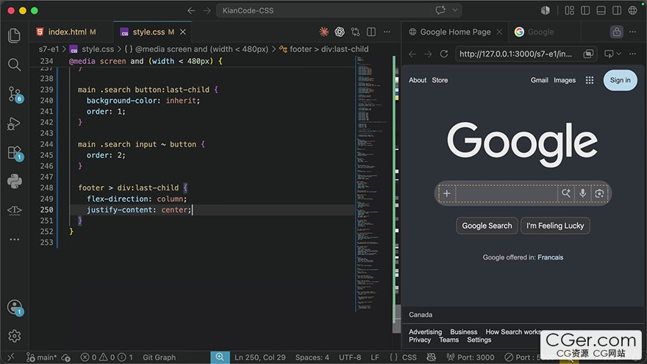Click the Francais language link
647x364 pixels.
pos(550,257)
